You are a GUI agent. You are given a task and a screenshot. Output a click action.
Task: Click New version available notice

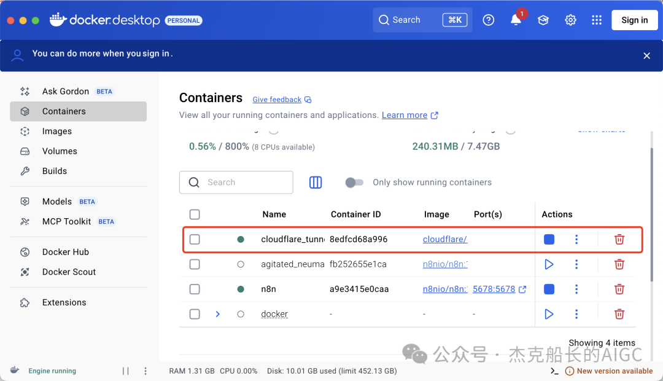coord(610,371)
